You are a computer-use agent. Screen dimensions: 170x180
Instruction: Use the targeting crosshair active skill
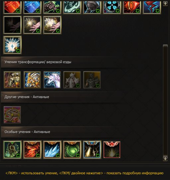tap(12, 115)
